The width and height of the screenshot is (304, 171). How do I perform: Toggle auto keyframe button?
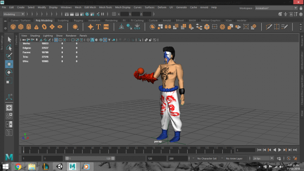pos(288,158)
